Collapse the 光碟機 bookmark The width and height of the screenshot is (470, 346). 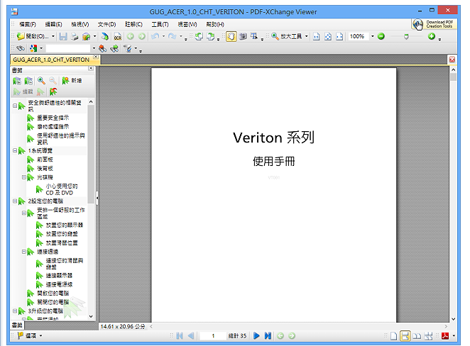click(x=24, y=177)
